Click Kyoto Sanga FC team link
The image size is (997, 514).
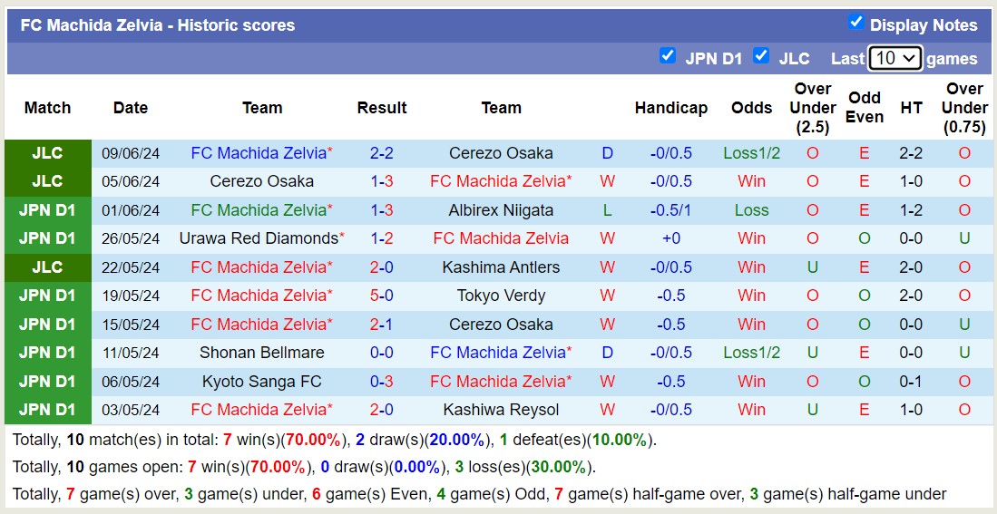(262, 382)
